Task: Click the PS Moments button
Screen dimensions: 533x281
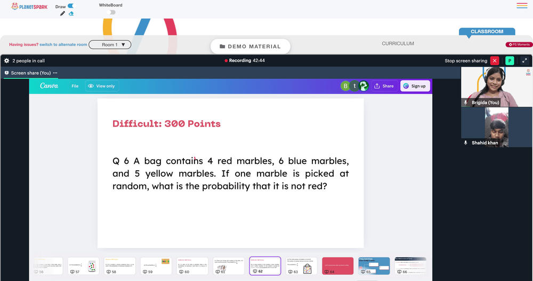Action: (519, 45)
